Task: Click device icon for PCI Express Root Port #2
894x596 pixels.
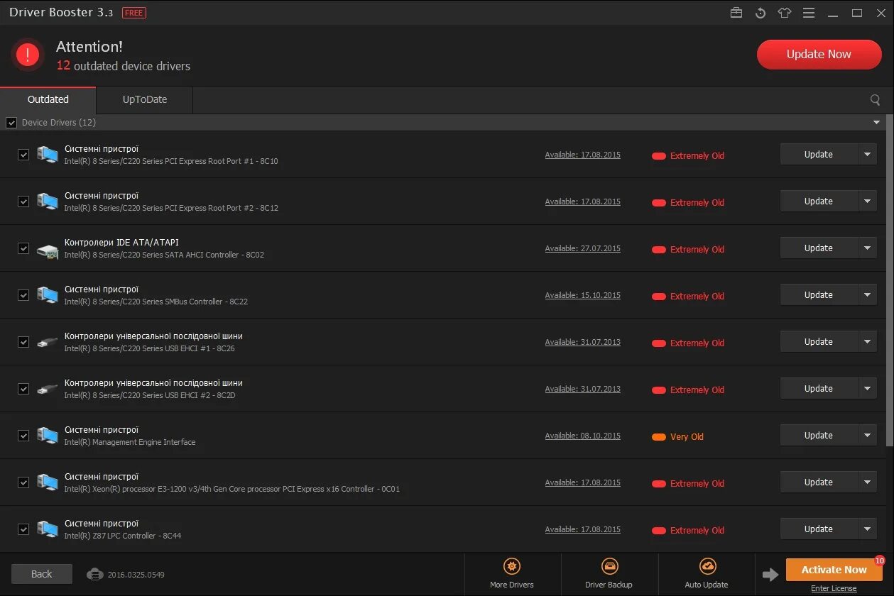Action: [x=48, y=202]
